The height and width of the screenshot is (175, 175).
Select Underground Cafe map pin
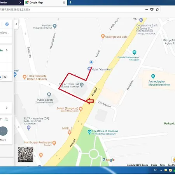click(x=103, y=36)
